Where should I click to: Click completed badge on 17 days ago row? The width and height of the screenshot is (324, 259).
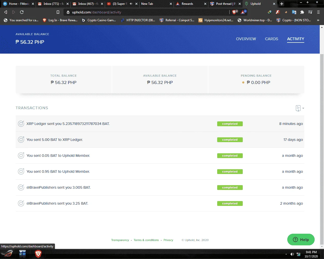pos(230,140)
